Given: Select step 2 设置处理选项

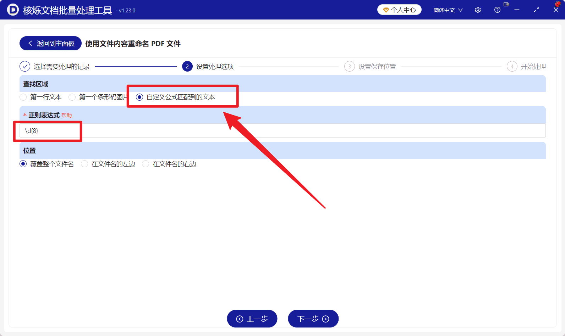Looking at the screenshot, I should 208,66.
